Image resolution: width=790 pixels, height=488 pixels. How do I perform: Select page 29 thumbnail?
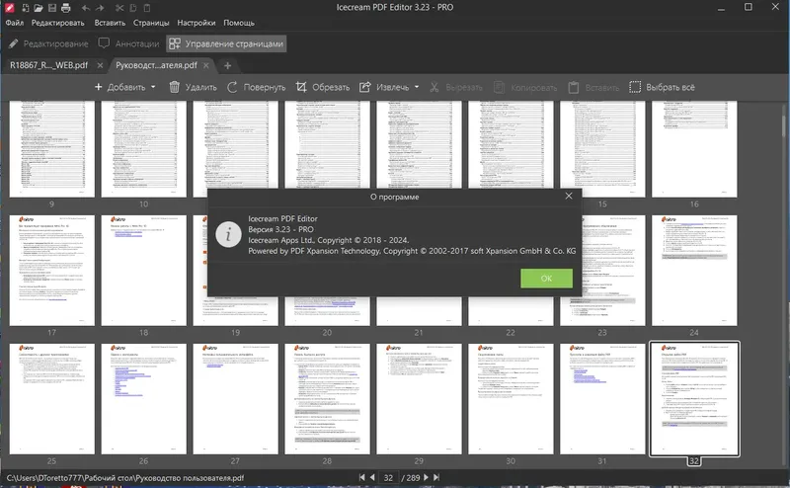[419, 399]
